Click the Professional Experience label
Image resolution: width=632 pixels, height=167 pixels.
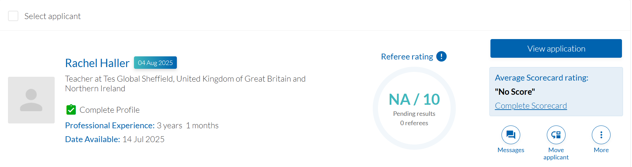point(110,126)
